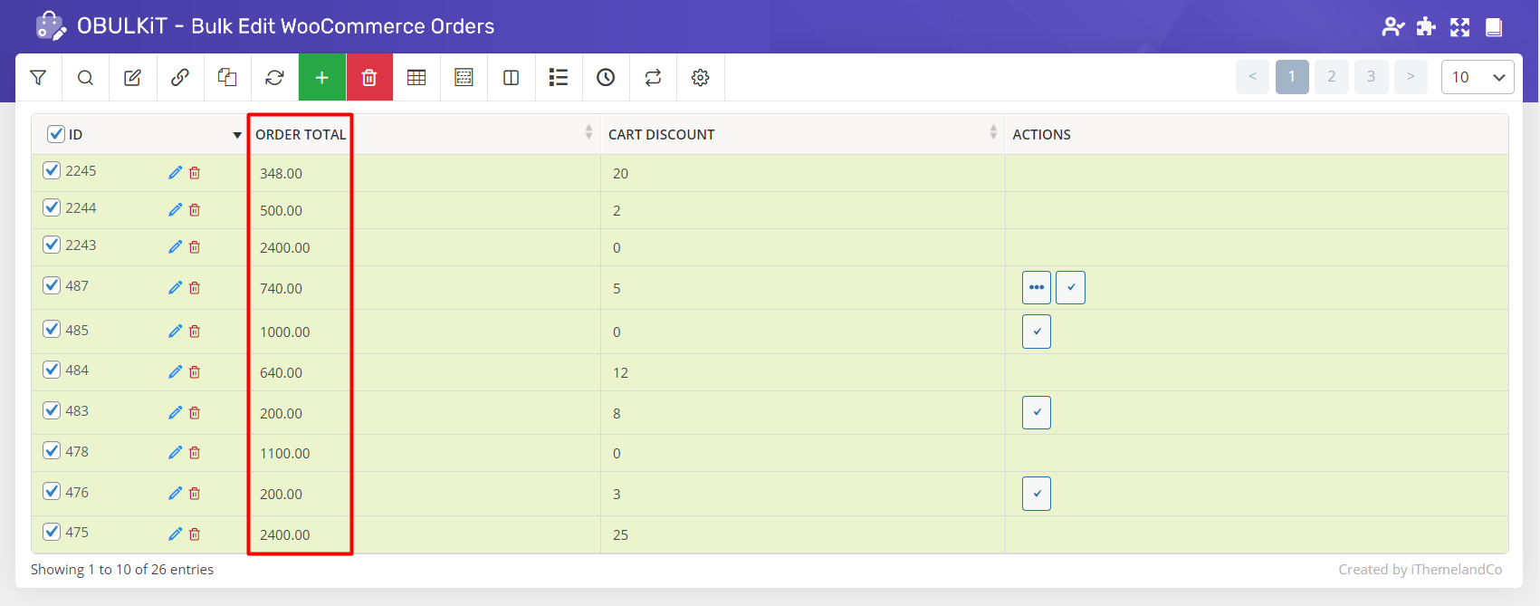Uncheck the checkbox for order 484
Viewport: 1540px width, 606px height.
point(52,370)
